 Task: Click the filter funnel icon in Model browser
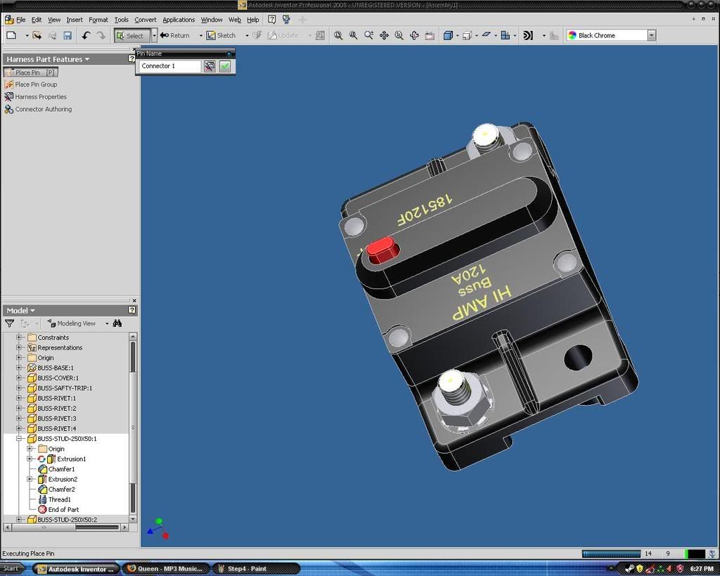pos(9,324)
